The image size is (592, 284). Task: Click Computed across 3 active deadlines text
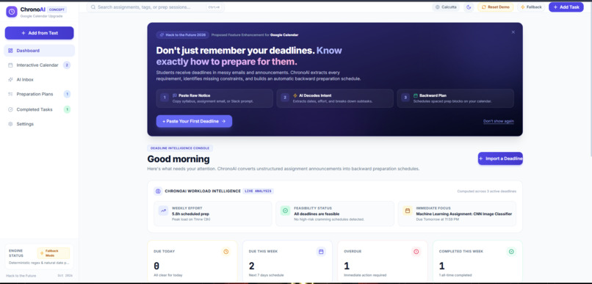[x=487, y=192]
